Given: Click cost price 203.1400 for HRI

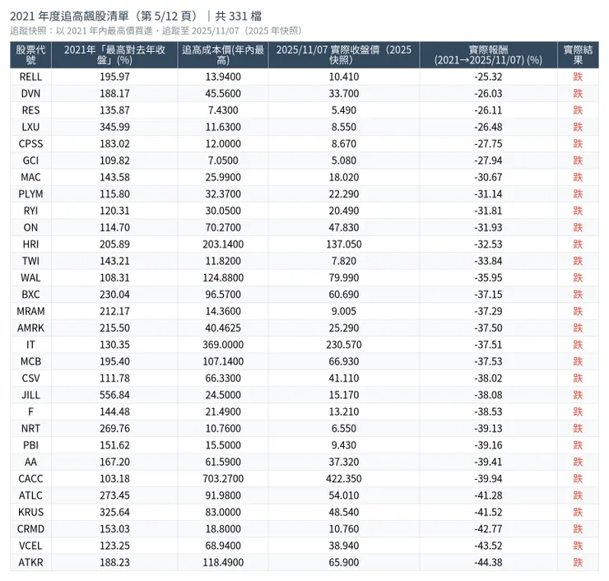Looking at the screenshot, I should click(223, 244).
